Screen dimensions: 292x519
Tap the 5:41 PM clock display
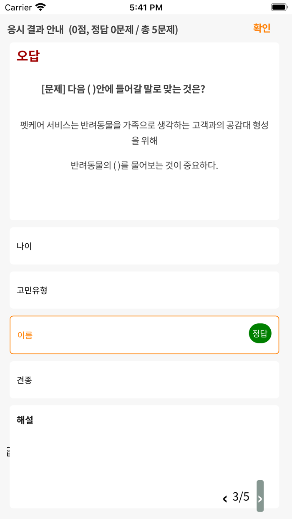146,7
